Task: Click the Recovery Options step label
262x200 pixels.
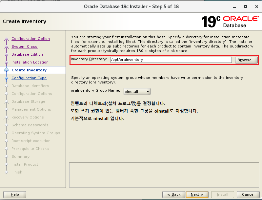Action: coord(28,117)
